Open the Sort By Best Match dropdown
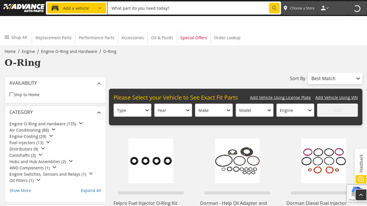 tap(335, 78)
